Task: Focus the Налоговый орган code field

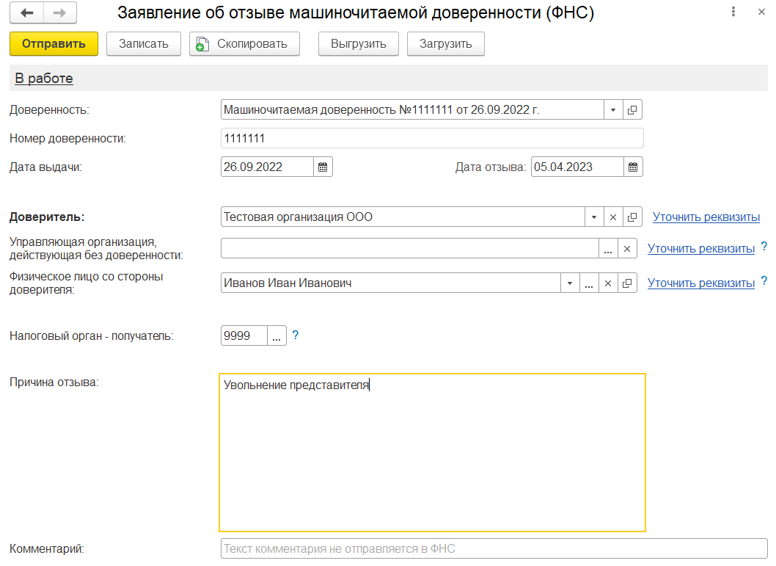Action: point(244,335)
